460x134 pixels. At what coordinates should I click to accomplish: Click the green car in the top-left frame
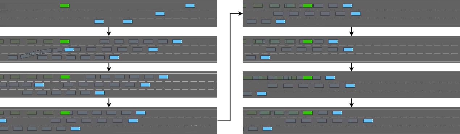[x=64, y=6]
